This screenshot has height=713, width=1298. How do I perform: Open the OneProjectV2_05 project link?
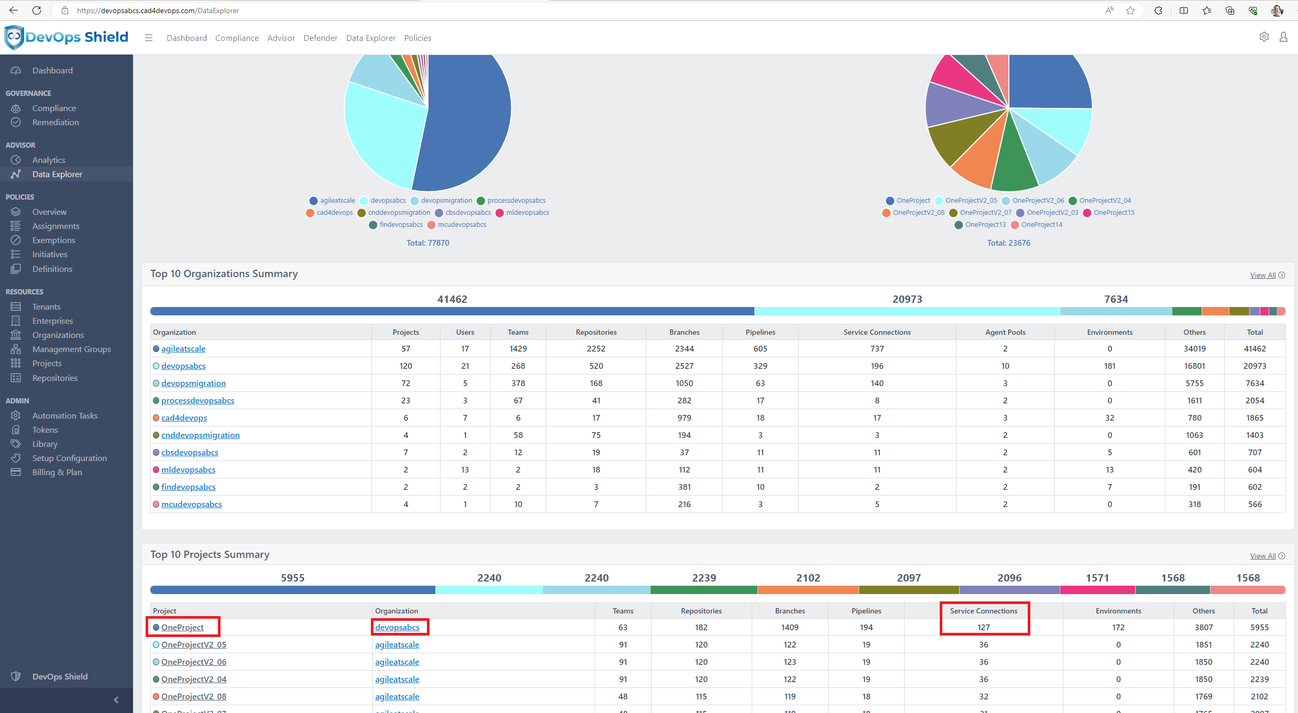point(194,644)
